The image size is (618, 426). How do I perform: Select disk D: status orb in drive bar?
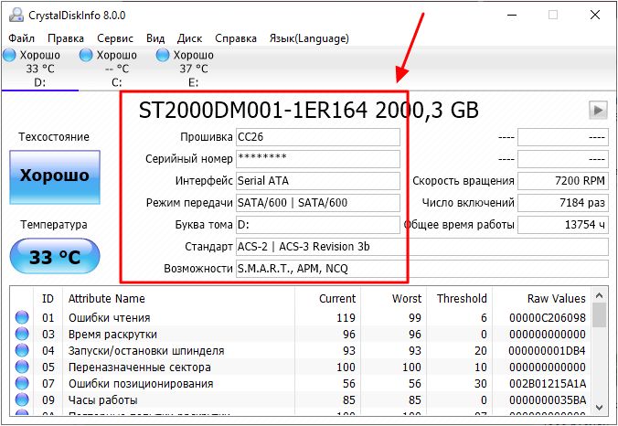[x=9, y=55]
